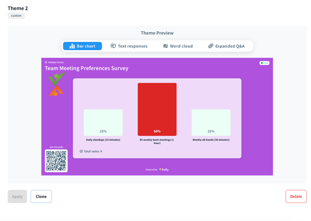This screenshot has width=311, height=221.
Task: Show the Expanded Q&A preview tab
Action: tap(226, 46)
